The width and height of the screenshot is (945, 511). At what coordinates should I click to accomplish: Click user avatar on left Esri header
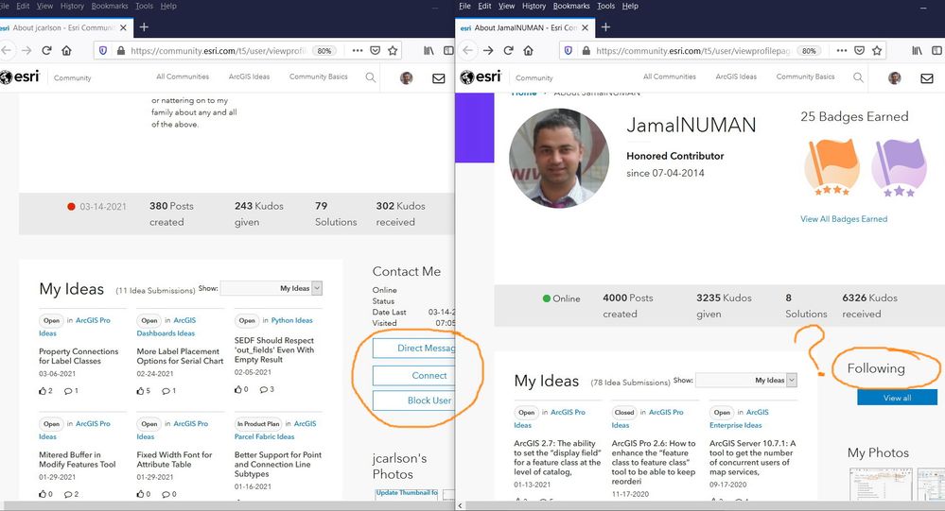pos(407,77)
